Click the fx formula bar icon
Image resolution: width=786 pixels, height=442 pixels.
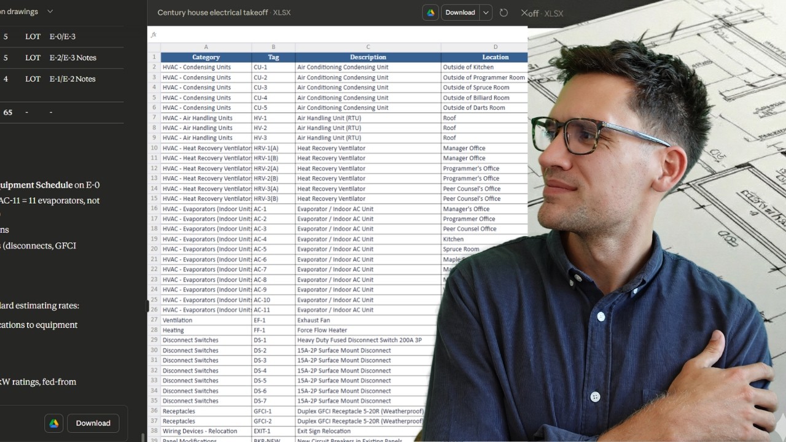coord(154,34)
